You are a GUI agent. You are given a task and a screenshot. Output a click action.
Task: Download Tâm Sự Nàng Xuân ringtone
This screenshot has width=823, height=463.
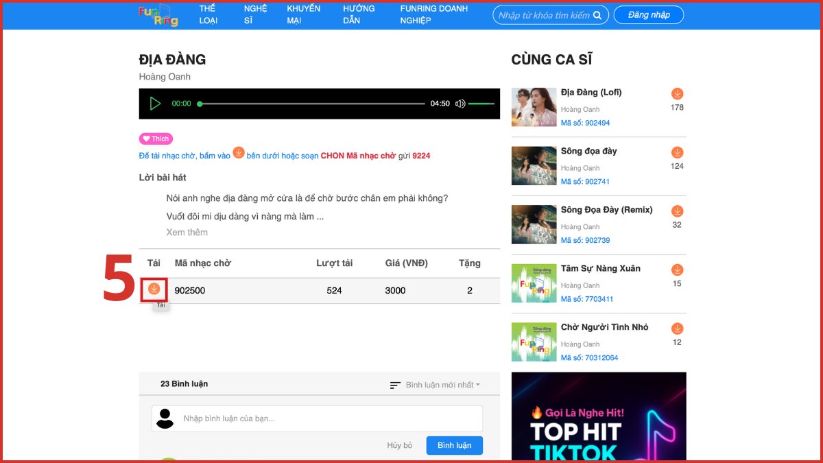(677, 269)
